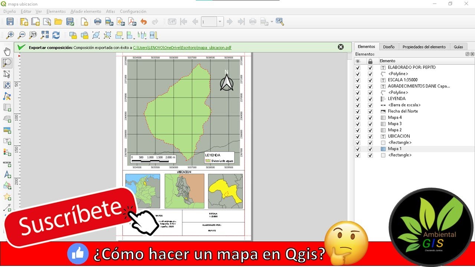Switch to Propiedades del elemento tab
Image resolution: width=475 pixels, height=267 pixels.
pos(424,47)
